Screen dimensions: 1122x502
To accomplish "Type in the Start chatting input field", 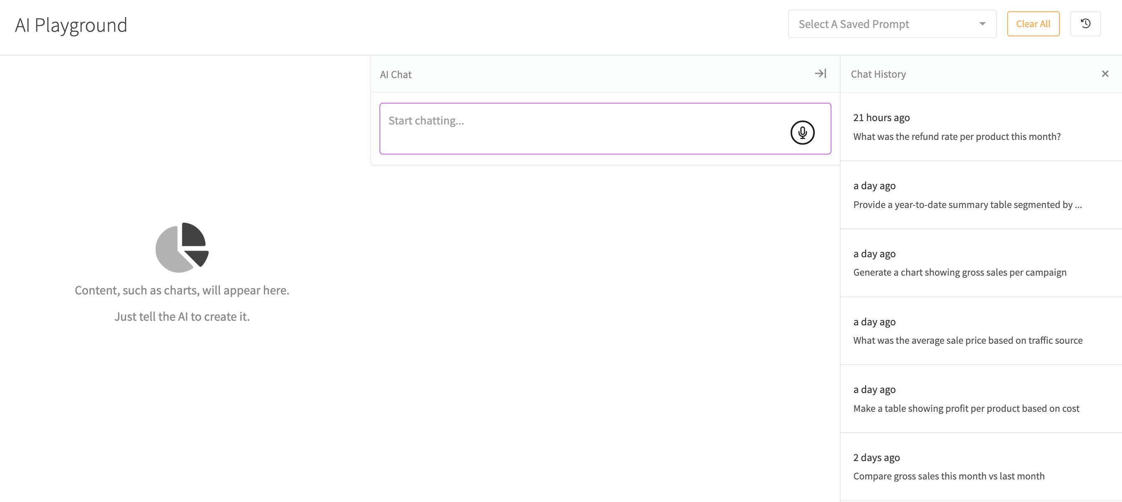I will (x=584, y=129).
